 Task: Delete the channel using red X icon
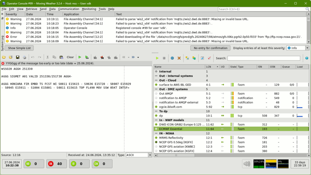point(179,58)
